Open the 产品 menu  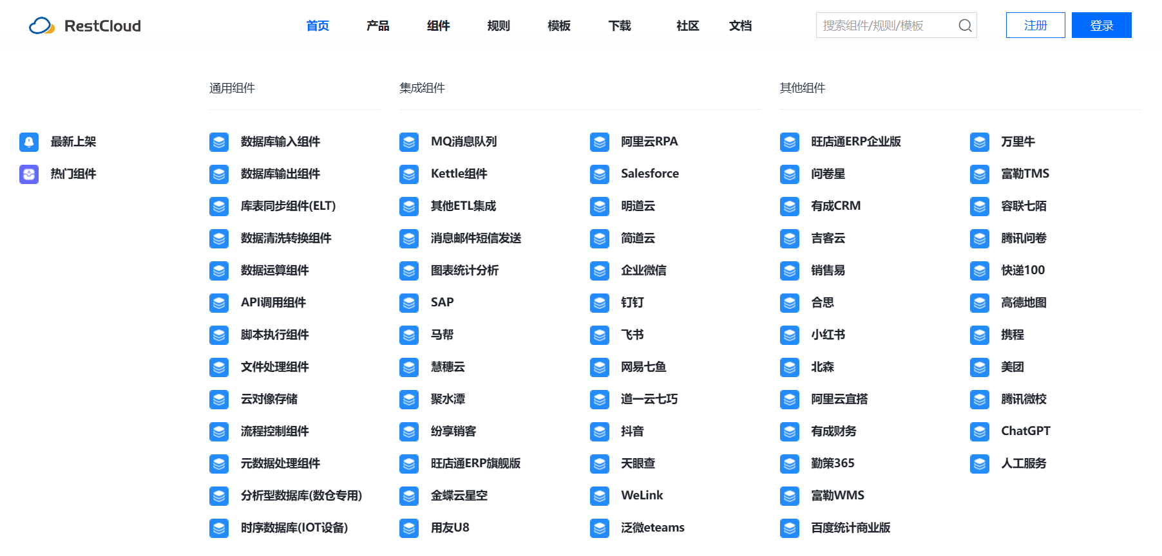click(x=378, y=26)
